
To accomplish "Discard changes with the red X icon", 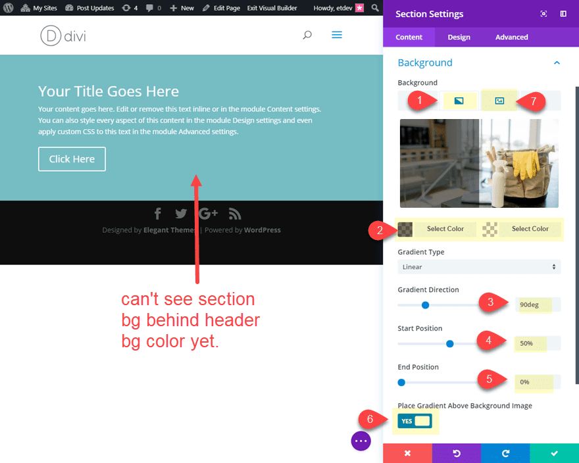I will coord(407,453).
